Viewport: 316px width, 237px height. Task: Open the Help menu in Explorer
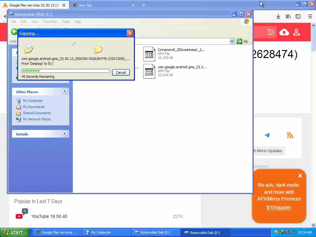77,22
